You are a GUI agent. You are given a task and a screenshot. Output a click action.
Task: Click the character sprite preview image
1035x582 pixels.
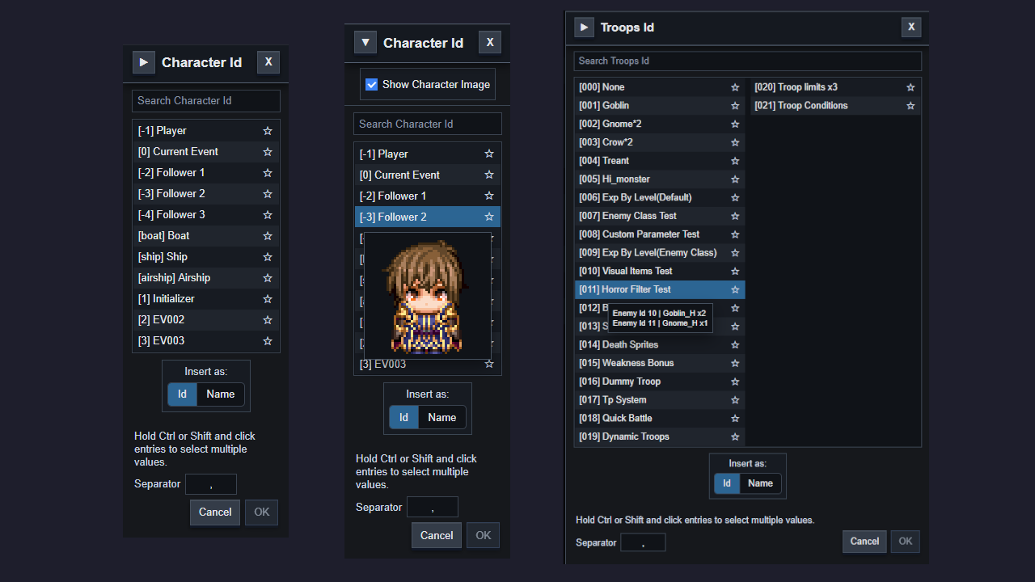(x=428, y=296)
